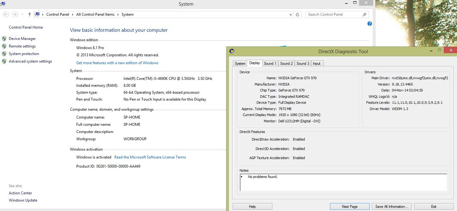Screen dimensions: 457x211
Task: Open Action Center link
Action: pos(20,193)
